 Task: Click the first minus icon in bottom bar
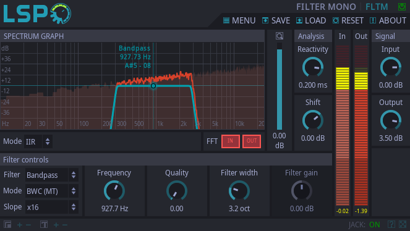28,224
